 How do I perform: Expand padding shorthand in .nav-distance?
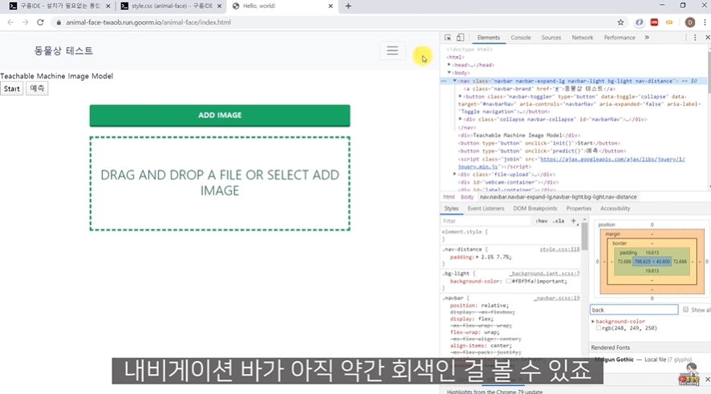(477, 257)
